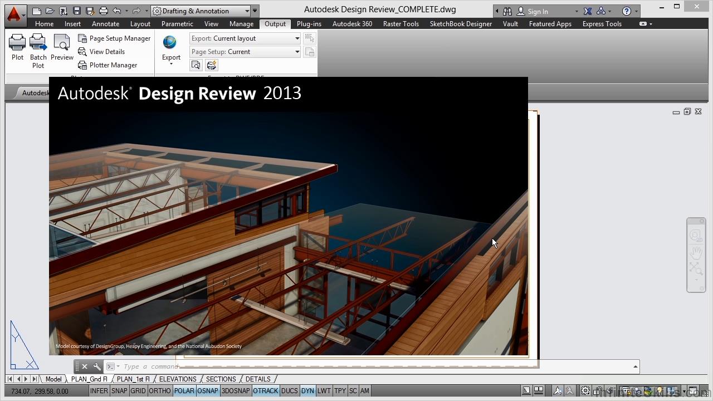Select the DETAILS layout tab
Viewport: 713px width, 401px height.
tap(258, 379)
